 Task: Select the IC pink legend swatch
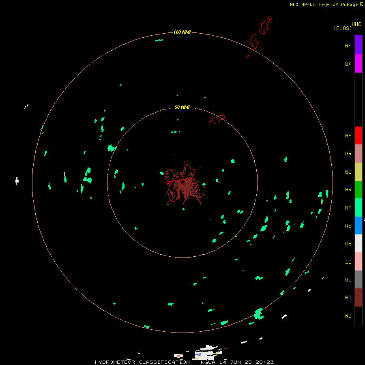tap(358, 262)
